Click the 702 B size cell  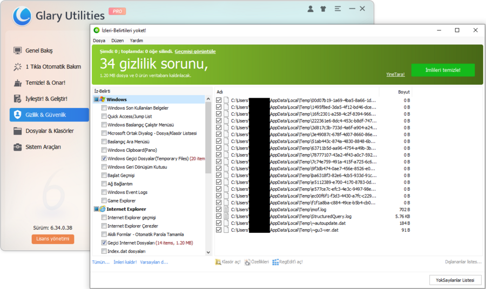(x=404, y=210)
